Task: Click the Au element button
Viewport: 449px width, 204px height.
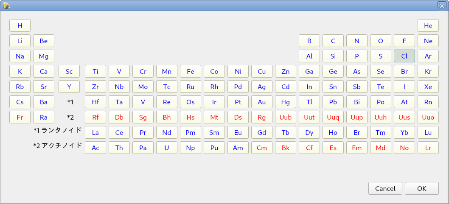Action: pos(261,102)
